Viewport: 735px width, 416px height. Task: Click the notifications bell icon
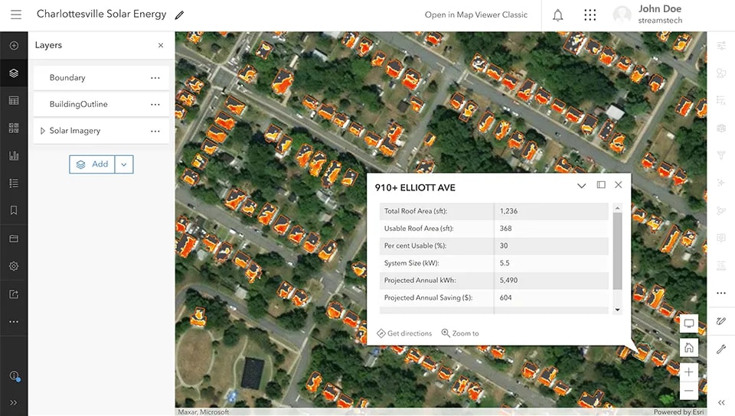(x=557, y=15)
